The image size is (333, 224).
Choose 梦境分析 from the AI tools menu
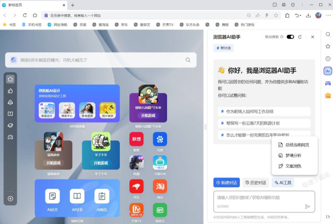294,155
